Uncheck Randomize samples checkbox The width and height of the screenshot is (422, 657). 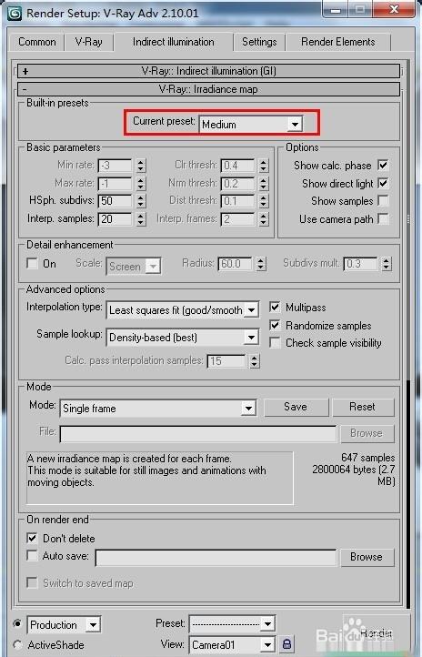click(275, 325)
